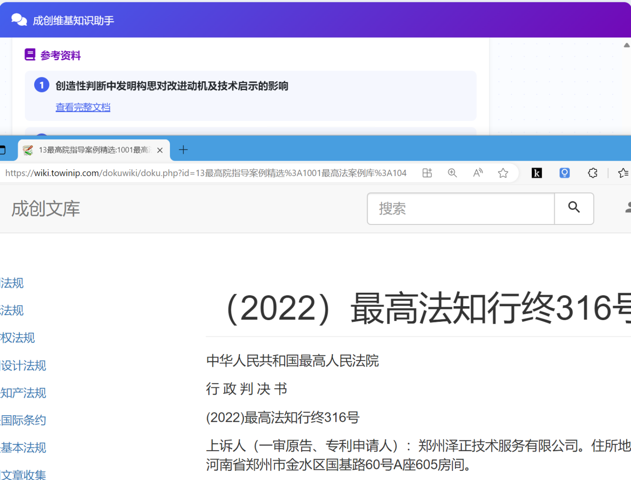Add page to favorites with star icon

click(503, 173)
